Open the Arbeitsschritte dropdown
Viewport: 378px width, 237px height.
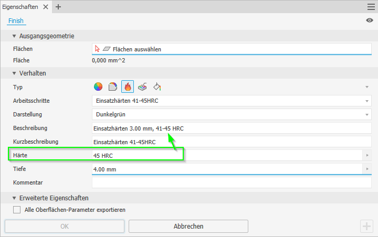click(x=232, y=101)
